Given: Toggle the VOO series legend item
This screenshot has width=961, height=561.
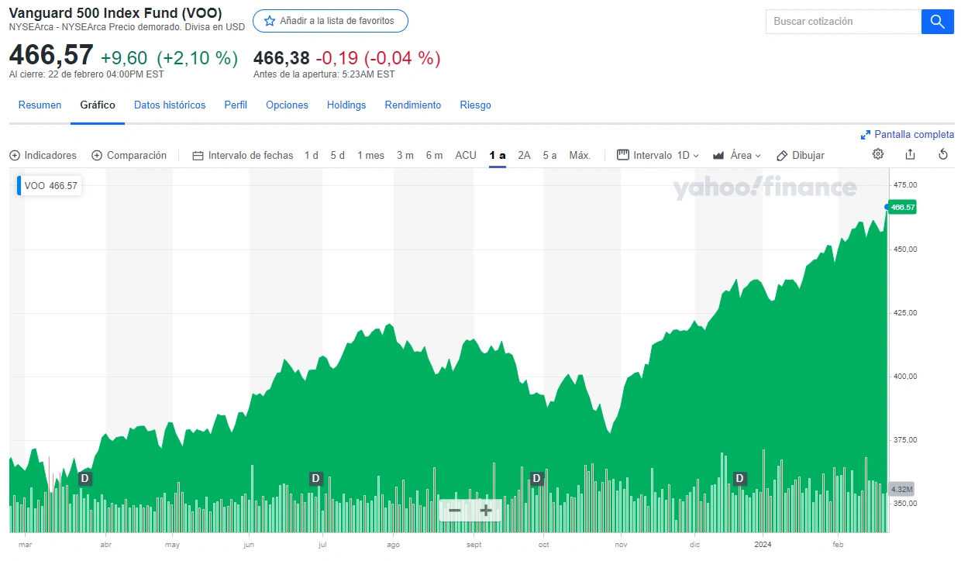Looking at the screenshot, I should (x=48, y=185).
